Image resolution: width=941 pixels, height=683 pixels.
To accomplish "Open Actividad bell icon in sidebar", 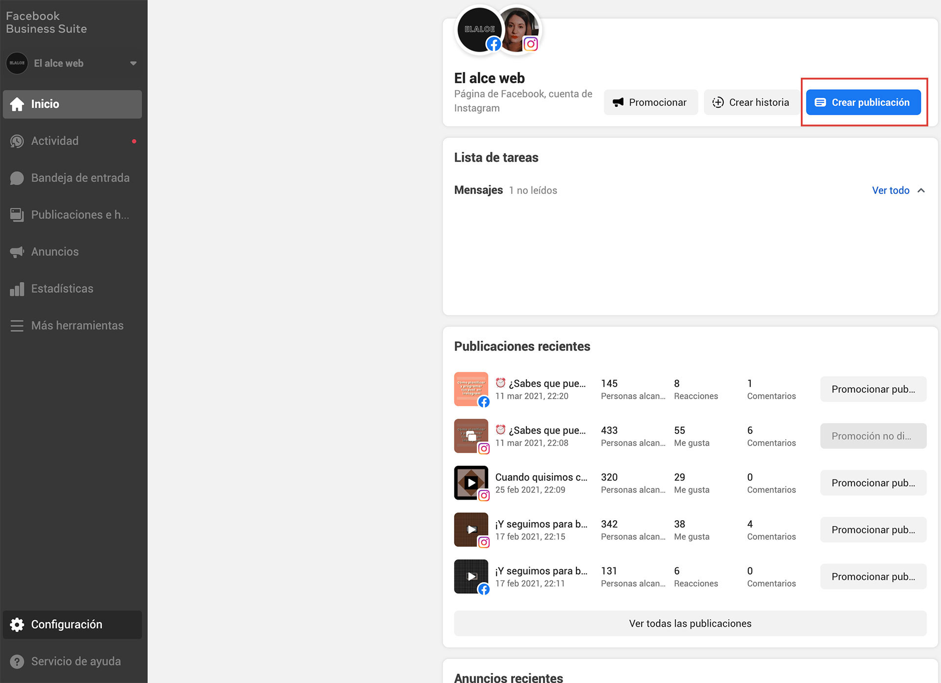I will click(x=17, y=141).
